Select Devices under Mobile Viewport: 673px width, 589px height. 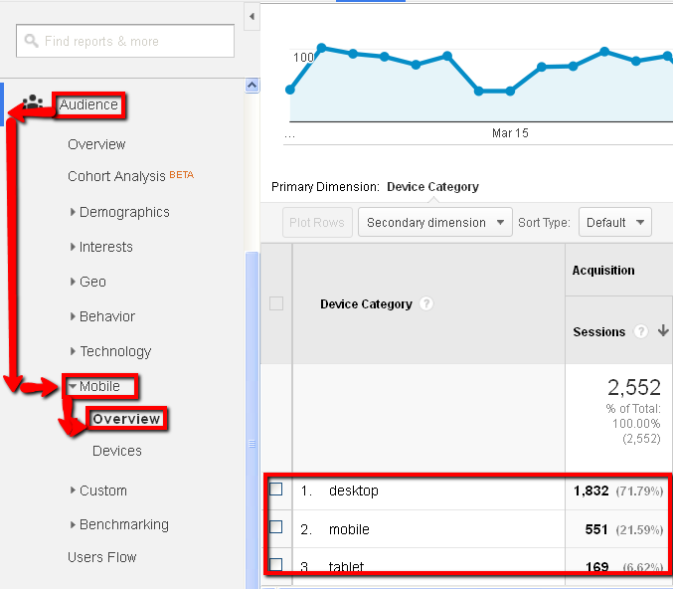pos(116,451)
